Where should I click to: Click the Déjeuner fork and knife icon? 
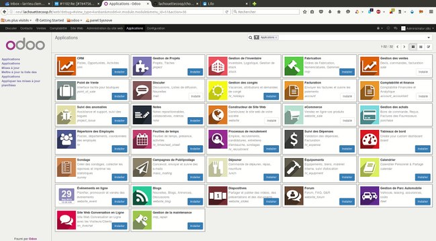coord(218,167)
